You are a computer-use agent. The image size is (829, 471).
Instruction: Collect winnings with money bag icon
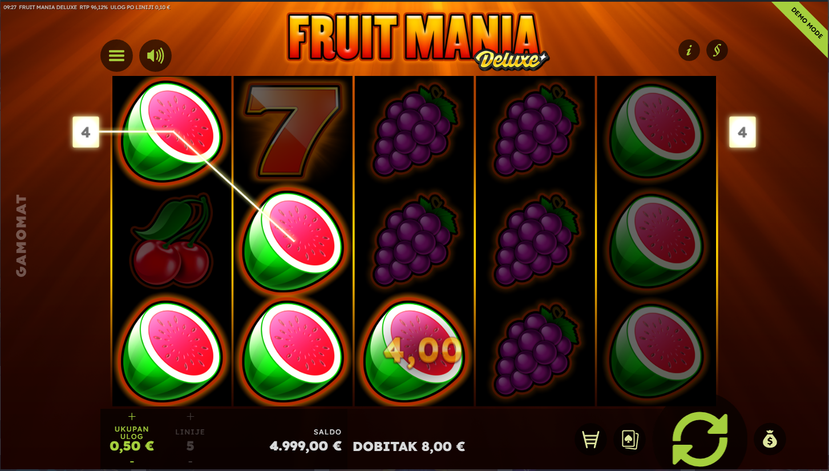[x=770, y=440]
